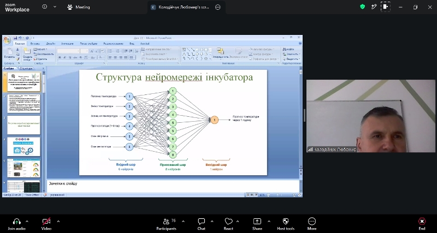
Task: Expand the Participants options arrow
Action: click(183, 222)
